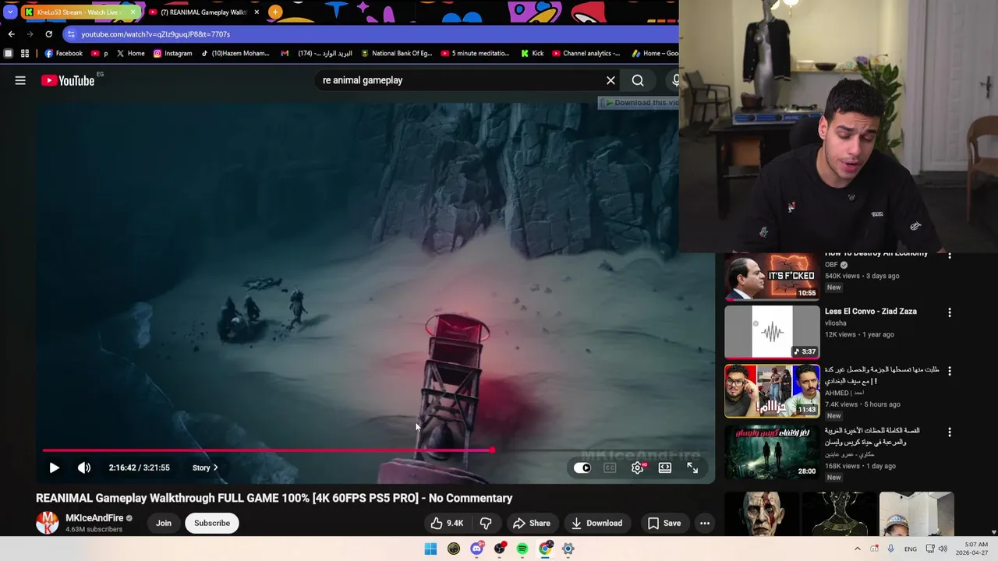The width and height of the screenshot is (998, 561).
Task: Open the 28:00 suggested video thumbnail
Action: pos(772,452)
